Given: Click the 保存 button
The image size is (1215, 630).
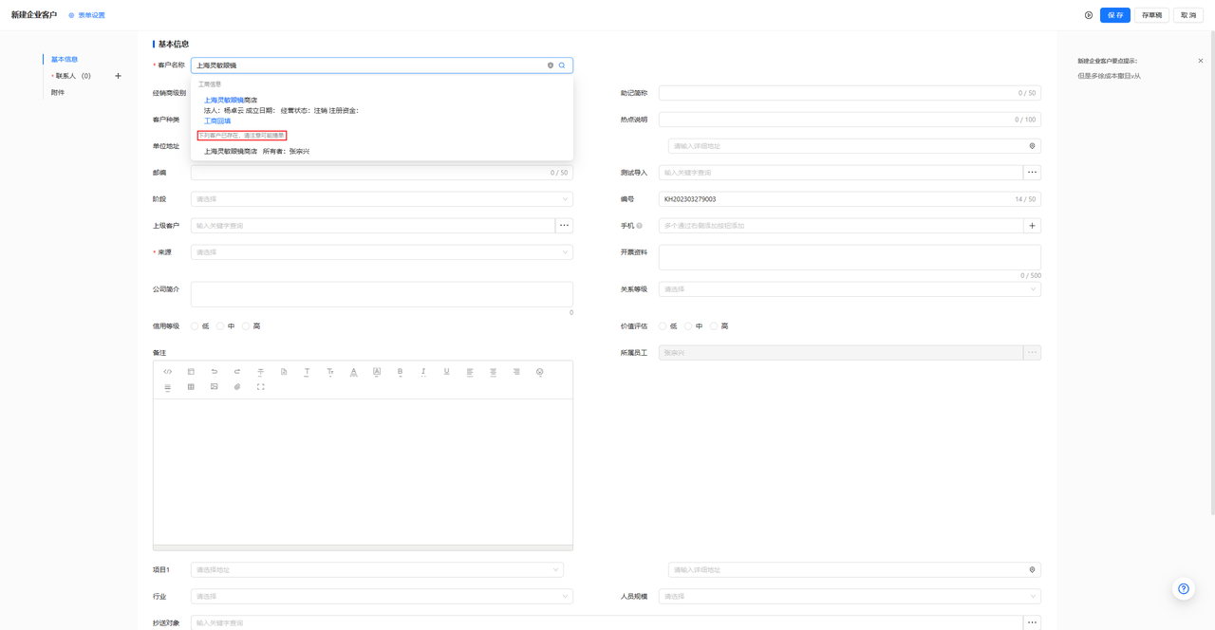Looking at the screenshot, I should 1115,15.
